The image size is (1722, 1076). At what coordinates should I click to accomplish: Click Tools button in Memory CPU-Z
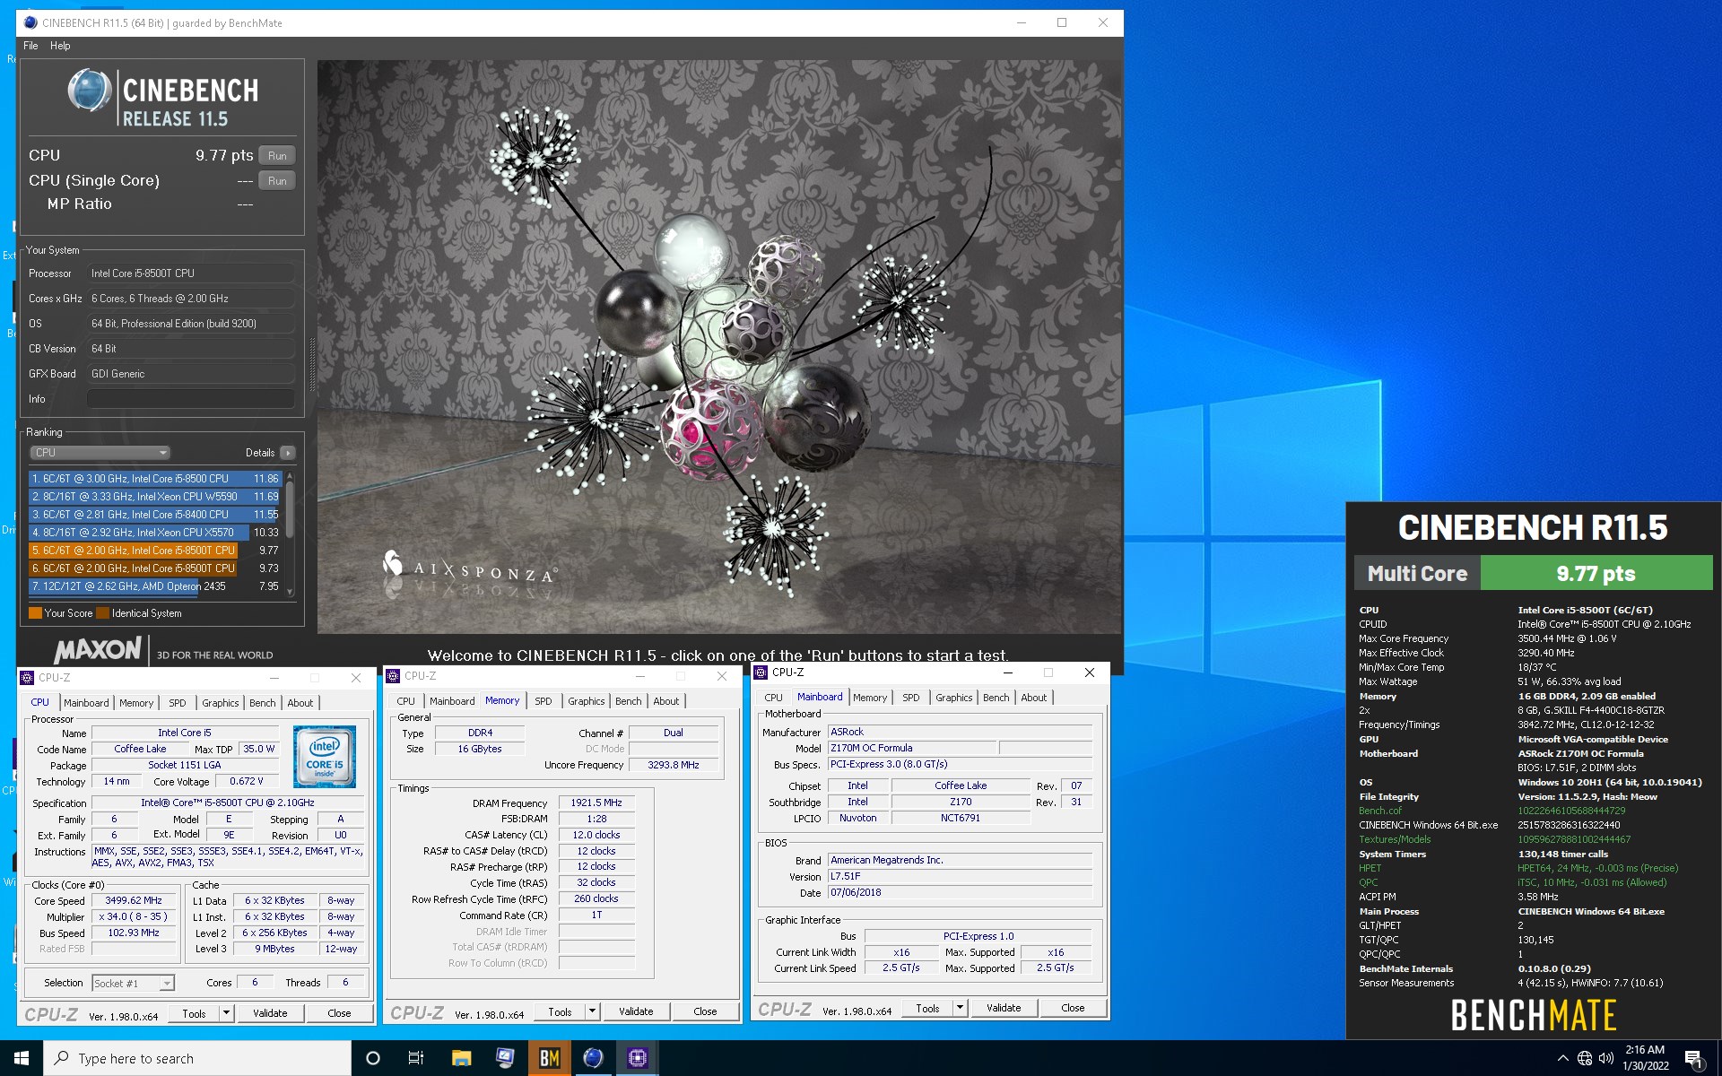click(560, 1011)
